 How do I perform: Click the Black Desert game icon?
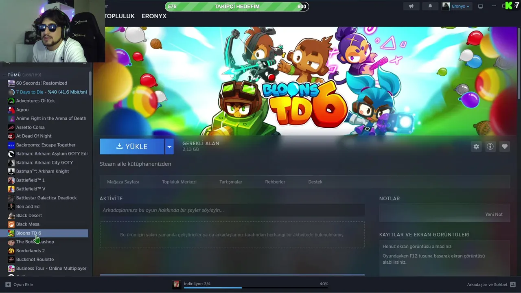pyautogui.click(x=11, y=215)
